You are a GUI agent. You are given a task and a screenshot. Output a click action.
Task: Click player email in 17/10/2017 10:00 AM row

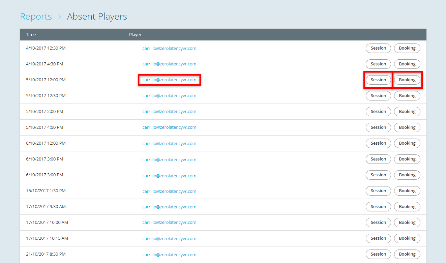(169, 223)
